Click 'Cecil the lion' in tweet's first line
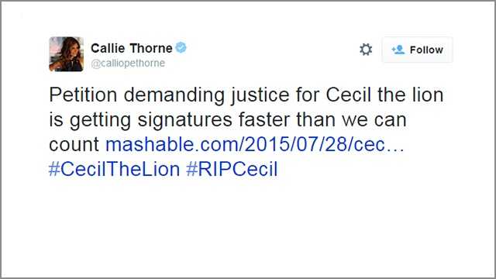 click(384, 95)
